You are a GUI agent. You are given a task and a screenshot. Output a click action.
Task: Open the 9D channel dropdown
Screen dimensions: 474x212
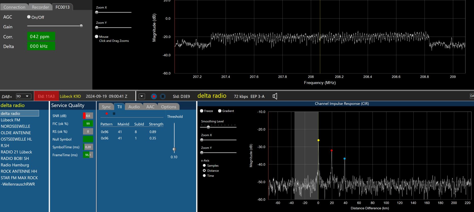point(24,96)
